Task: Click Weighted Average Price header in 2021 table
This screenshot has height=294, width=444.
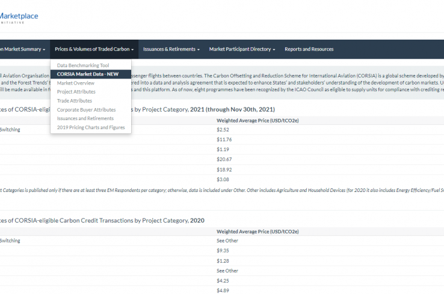Action: (257, 121)
